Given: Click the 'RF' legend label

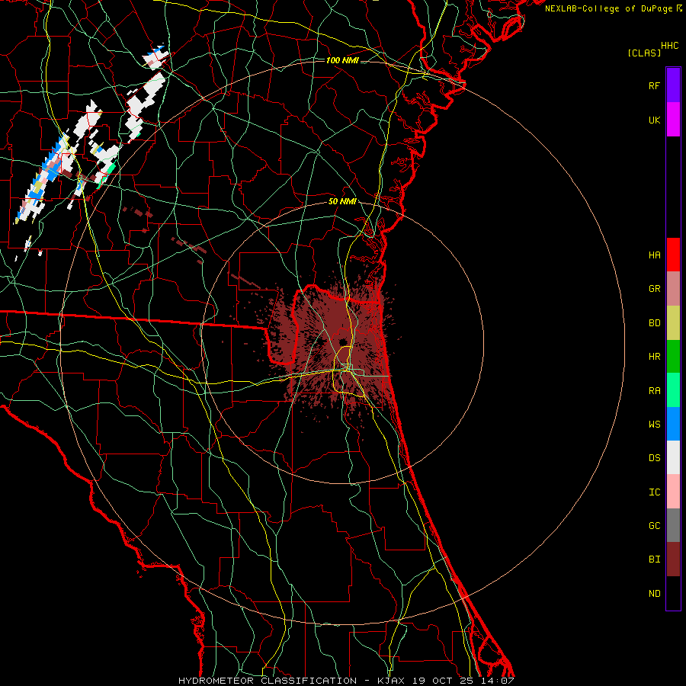Looking at the screenshot, I should [654, 86].
